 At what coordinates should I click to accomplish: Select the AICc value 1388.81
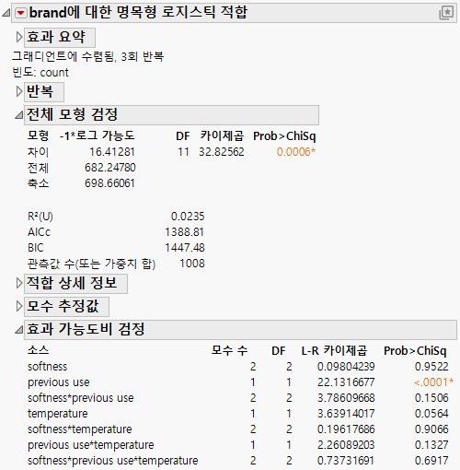tap(185, 232)
